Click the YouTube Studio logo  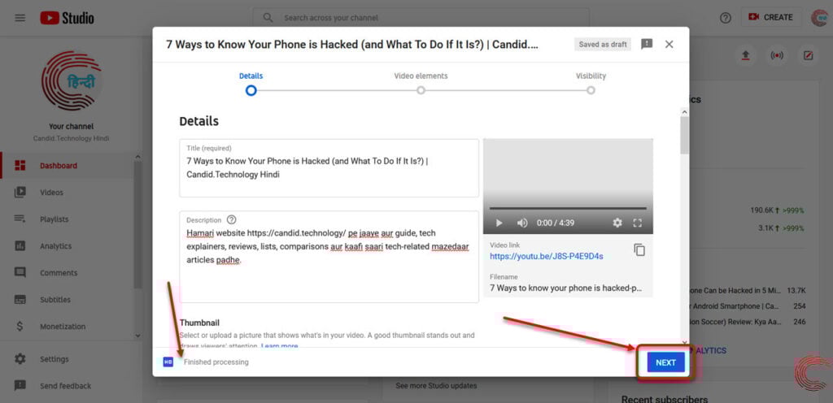[x=67, y=18]
